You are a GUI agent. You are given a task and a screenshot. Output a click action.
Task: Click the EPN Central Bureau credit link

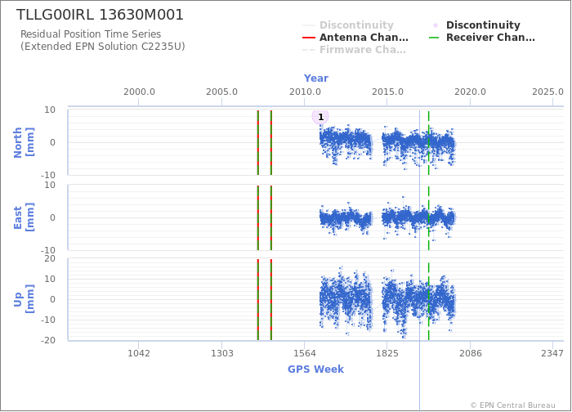(512, 405)
